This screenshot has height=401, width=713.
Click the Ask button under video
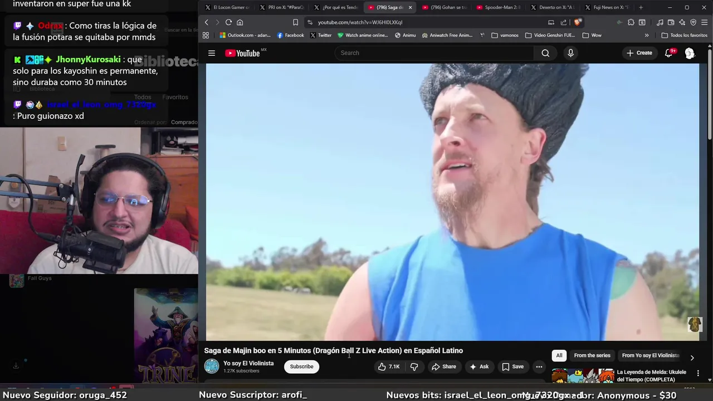(x=478, y=366)
